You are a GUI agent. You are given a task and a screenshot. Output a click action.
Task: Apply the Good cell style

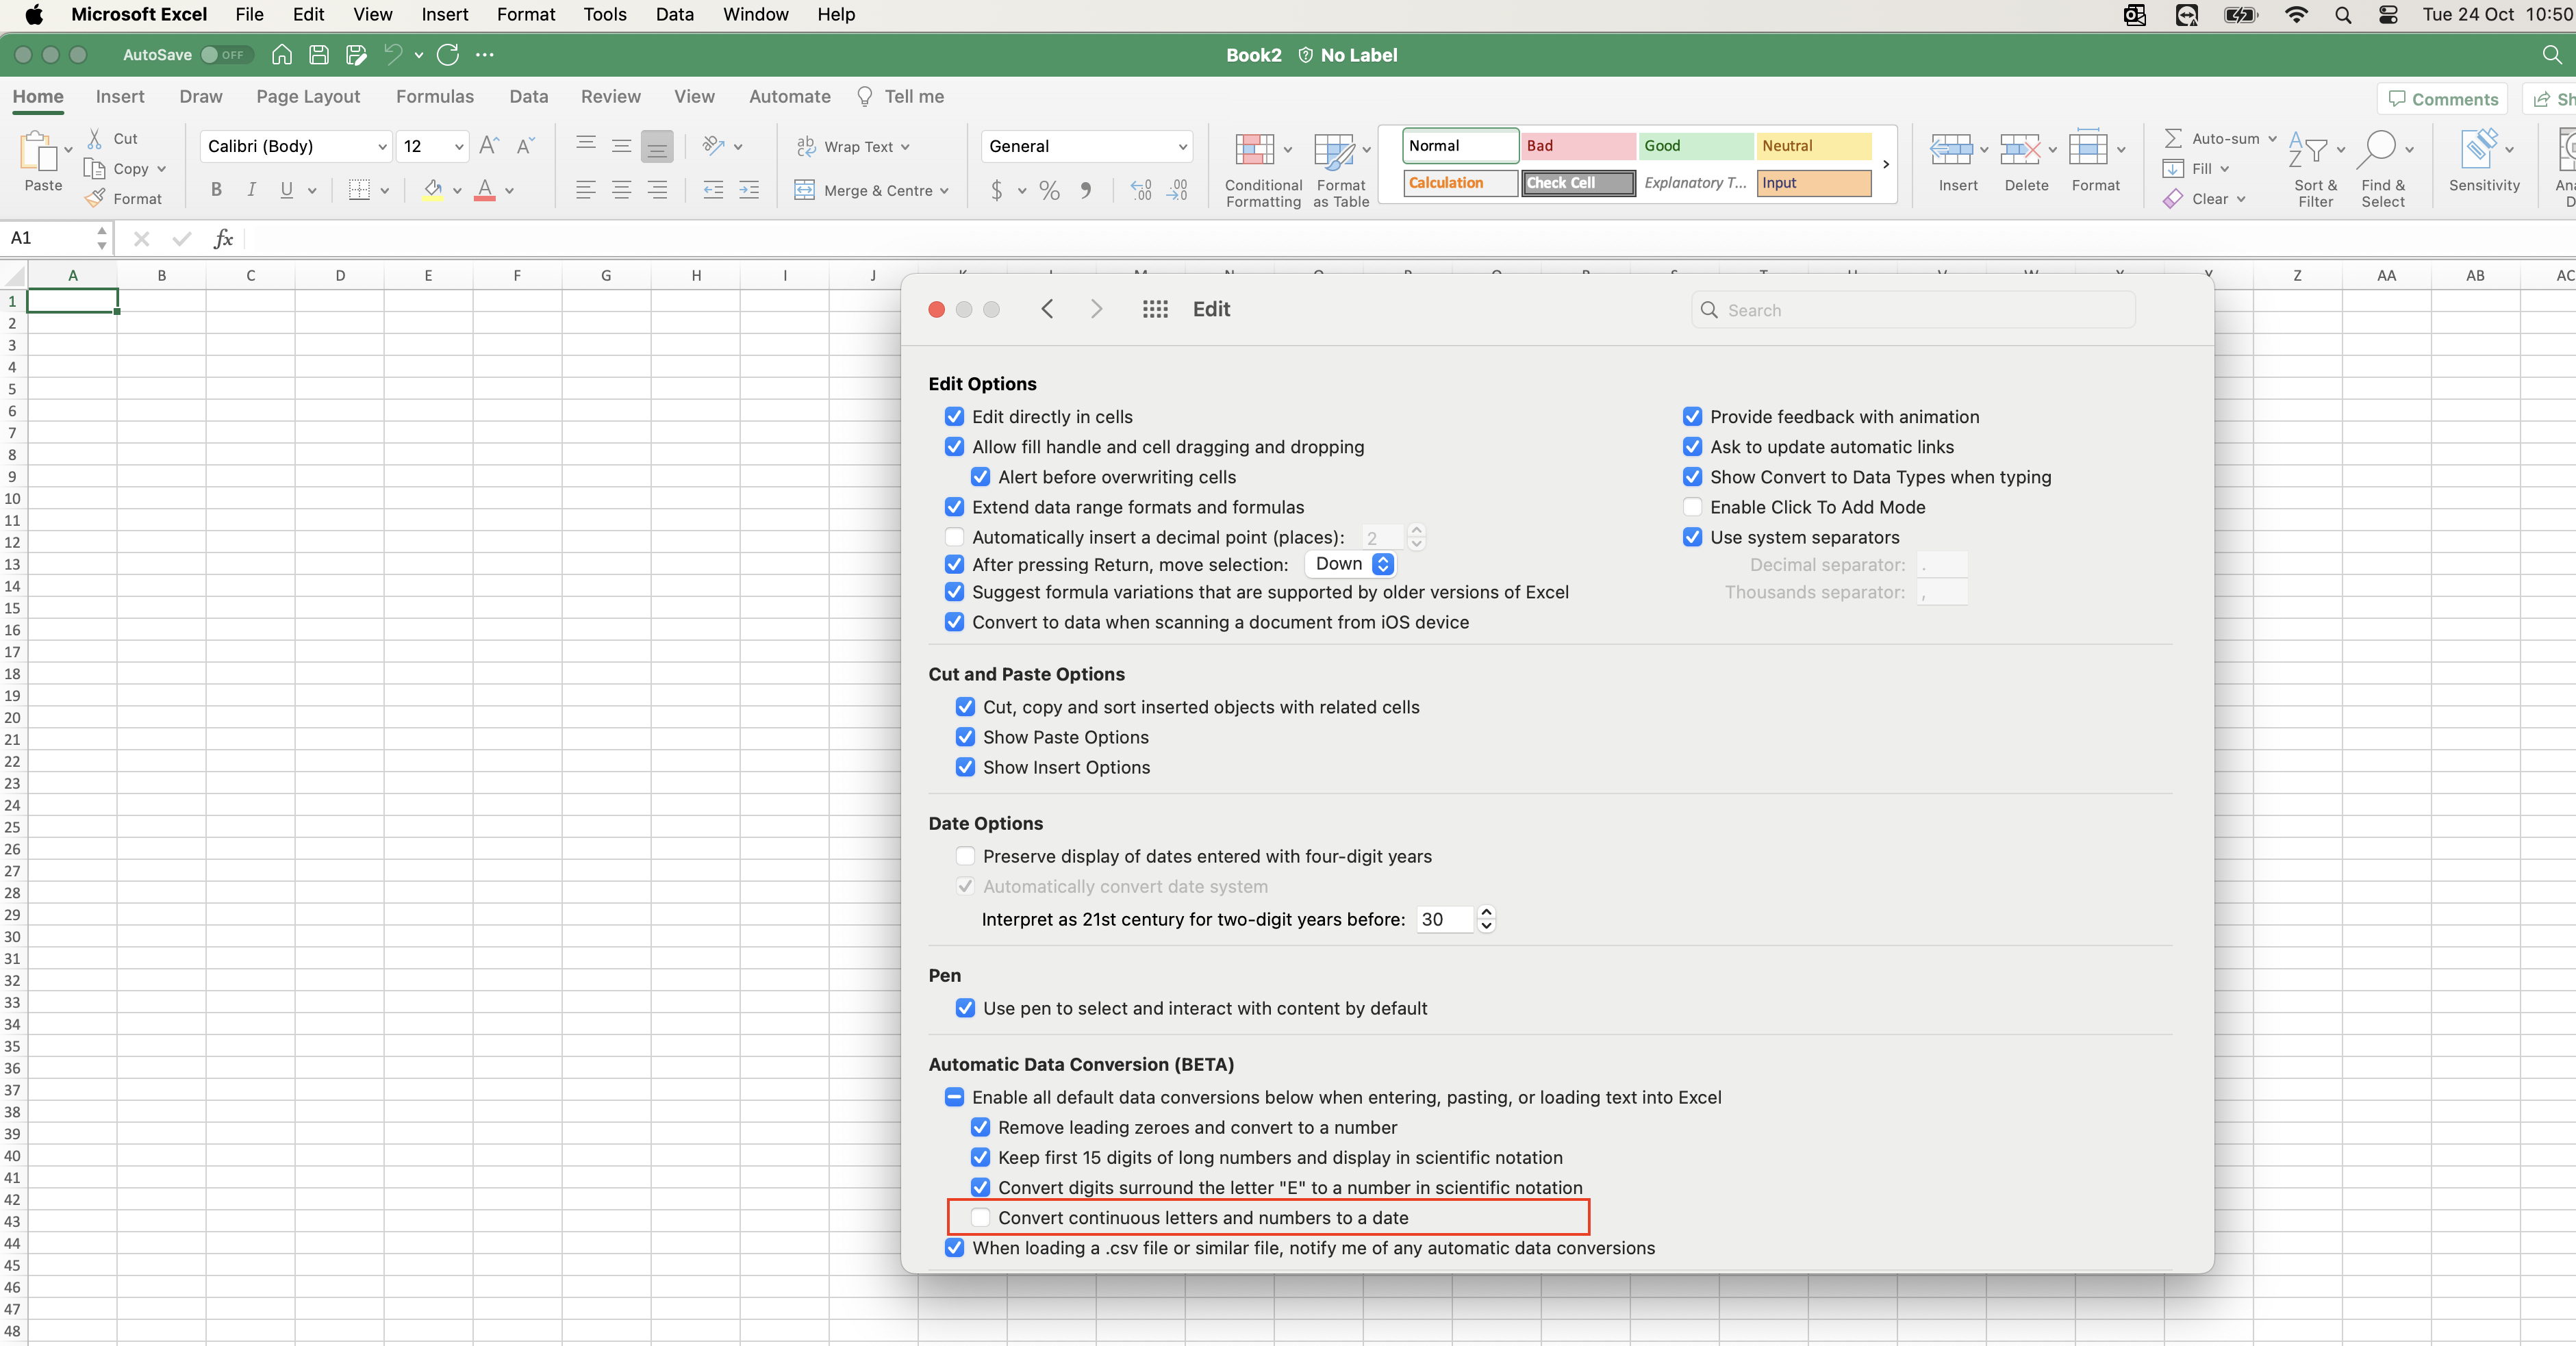coord(1696,146)
